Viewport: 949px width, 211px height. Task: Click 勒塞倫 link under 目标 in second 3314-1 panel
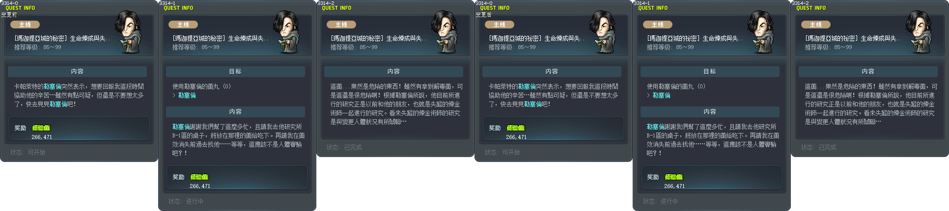point(661,95)
